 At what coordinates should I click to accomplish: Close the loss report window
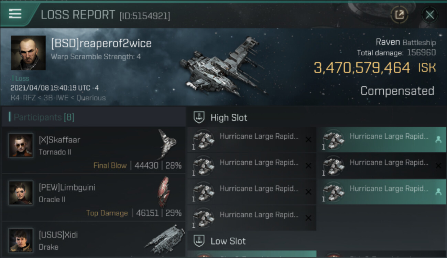[429, 15]
